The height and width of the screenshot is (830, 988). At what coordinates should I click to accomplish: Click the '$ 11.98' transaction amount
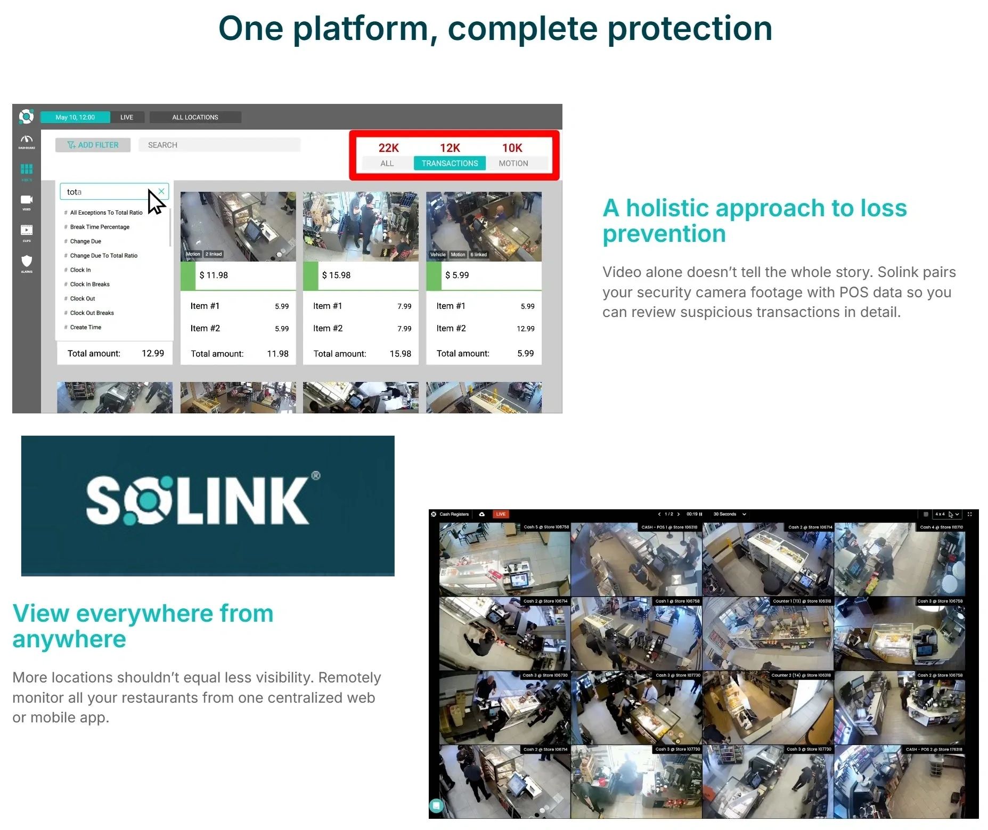(214, 275)
